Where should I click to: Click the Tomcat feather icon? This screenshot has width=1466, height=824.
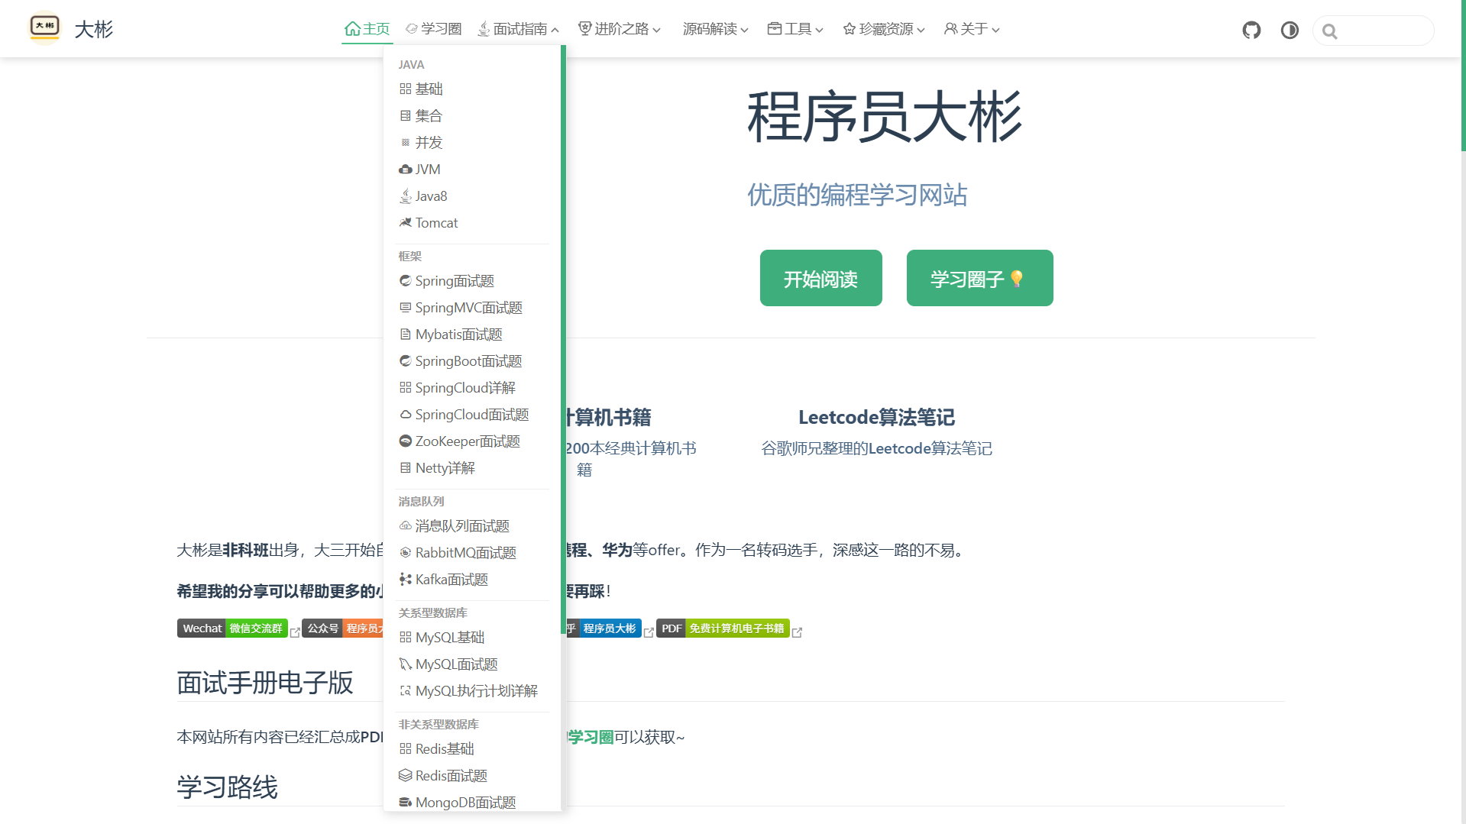click(406, 222)
